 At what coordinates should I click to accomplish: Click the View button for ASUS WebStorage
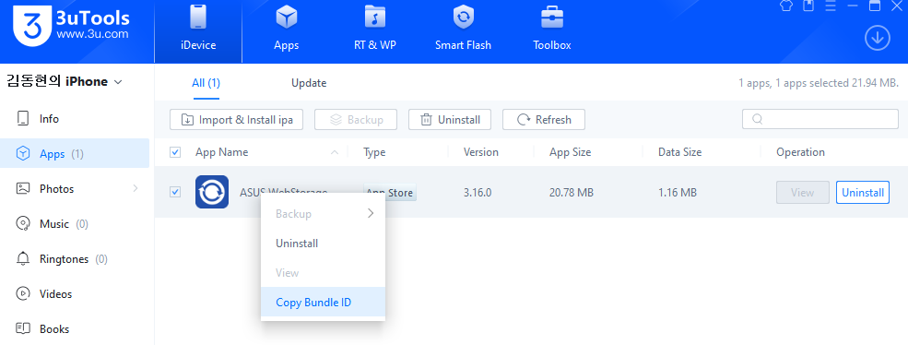point(803,193)
